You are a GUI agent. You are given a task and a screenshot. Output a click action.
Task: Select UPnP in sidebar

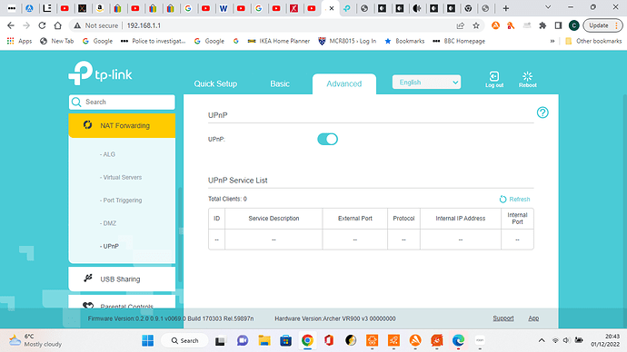109,246
